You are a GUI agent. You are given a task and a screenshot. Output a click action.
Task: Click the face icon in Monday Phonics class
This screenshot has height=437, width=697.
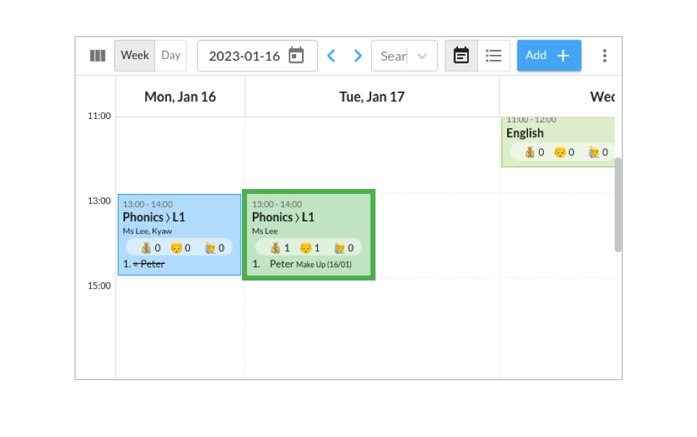pyautogui.click(x=176, y=248)
